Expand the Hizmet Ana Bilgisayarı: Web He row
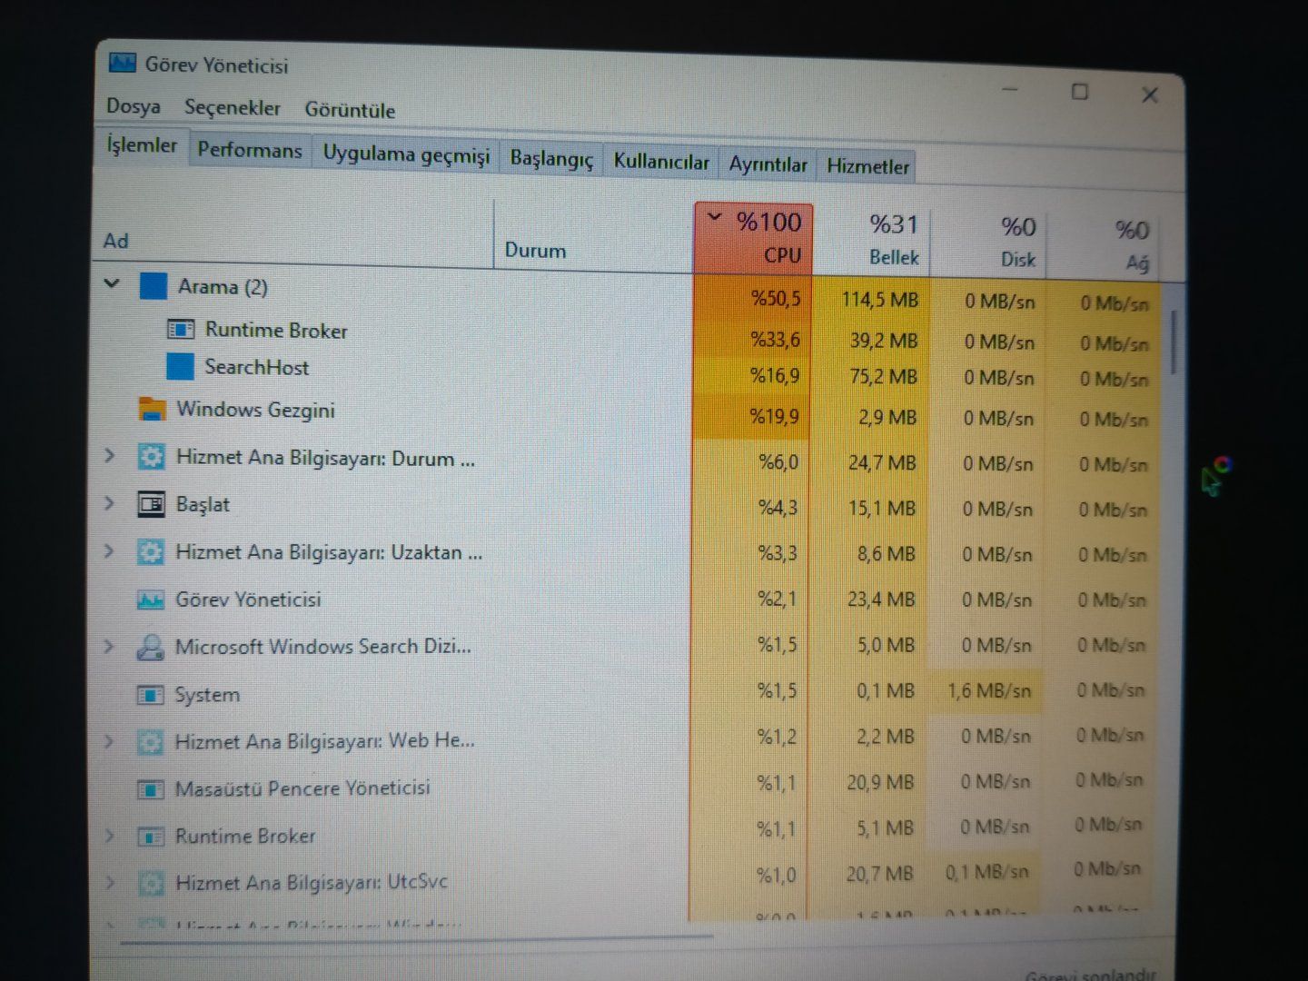This screenshot has width=1308, height=981. click(109, 741)
